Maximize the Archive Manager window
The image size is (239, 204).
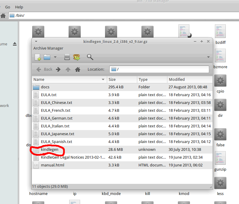[202, 41]
